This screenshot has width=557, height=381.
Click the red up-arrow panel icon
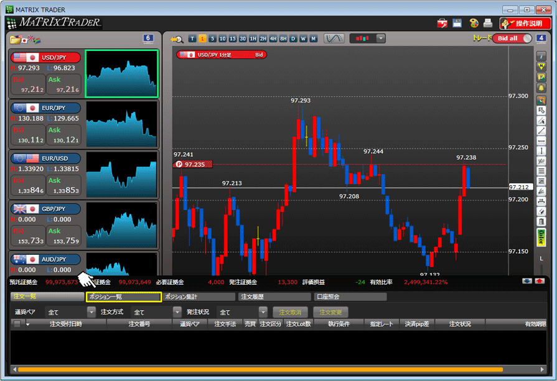[x=540, y=281]
